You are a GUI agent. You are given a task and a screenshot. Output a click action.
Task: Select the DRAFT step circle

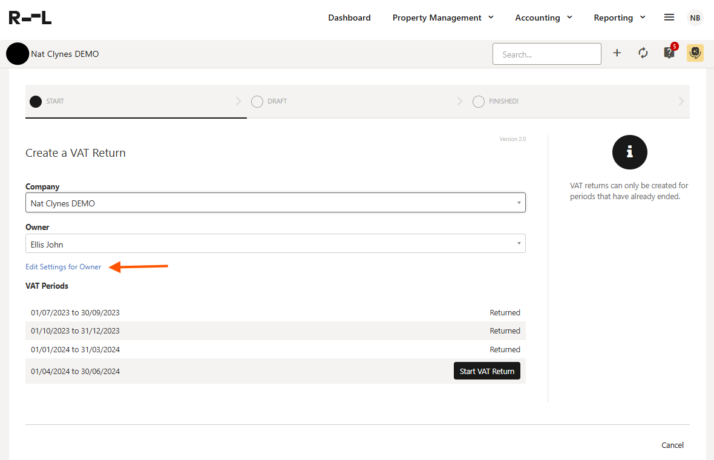pos(257,102)
